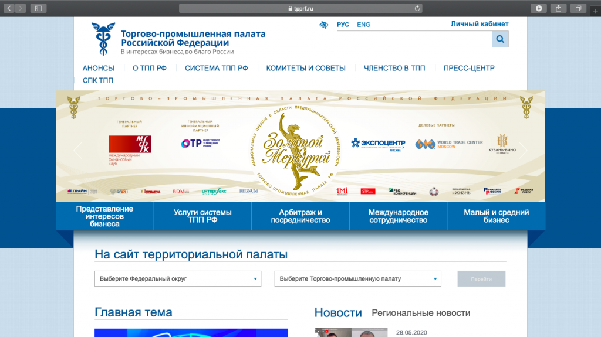Click the previous slide arrow on the banner
Viewport: 601px width, 337px height.
78,151
